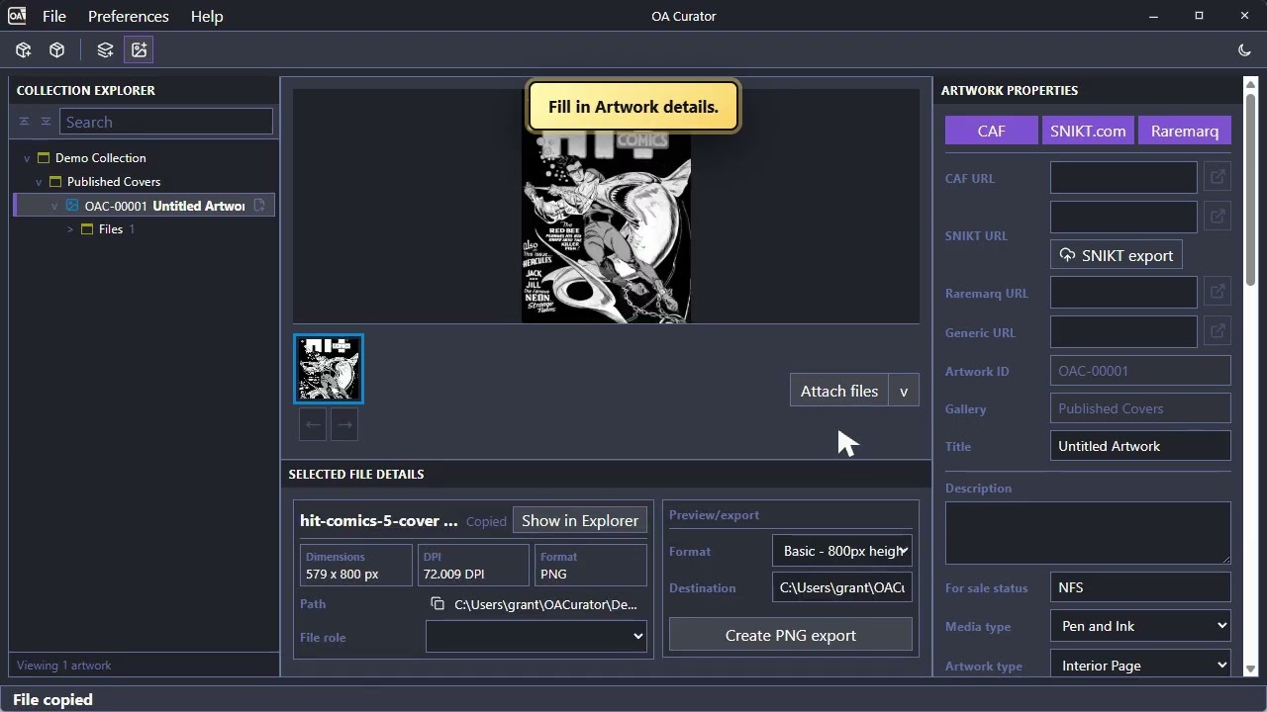Screen dimensions: 1267x712
Task: Switch to the SNIKT.com tab
Action: 1088,131
